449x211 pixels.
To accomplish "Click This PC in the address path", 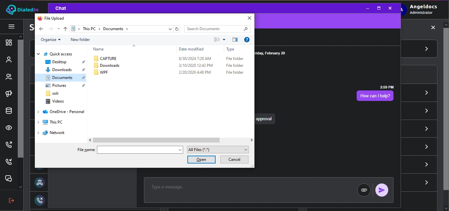I will tap(89, 29).
